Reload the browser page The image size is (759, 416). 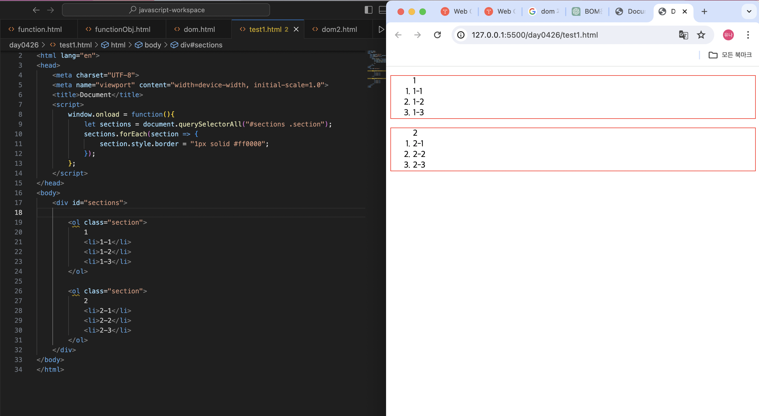coord(437,35)
